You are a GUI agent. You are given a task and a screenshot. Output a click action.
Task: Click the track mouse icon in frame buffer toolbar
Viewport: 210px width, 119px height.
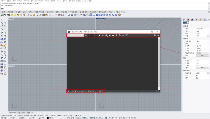click(x=120, y=35)
